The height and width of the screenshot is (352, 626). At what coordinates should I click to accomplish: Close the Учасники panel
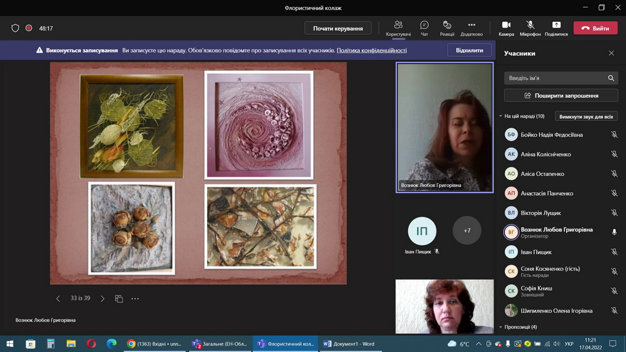click(611, 53)
